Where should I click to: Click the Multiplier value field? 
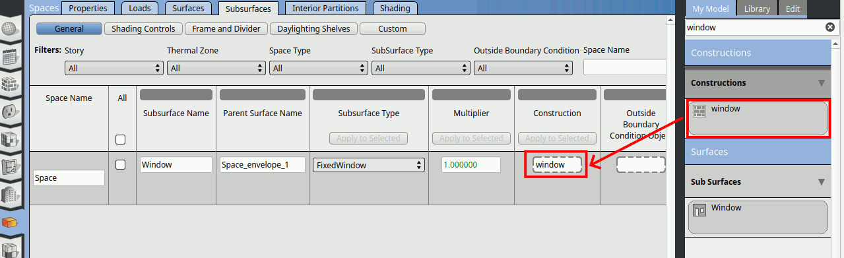(471, 165)
